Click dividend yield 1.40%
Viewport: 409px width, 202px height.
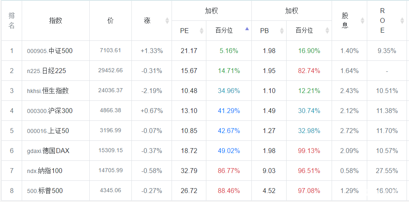point(350,51)
